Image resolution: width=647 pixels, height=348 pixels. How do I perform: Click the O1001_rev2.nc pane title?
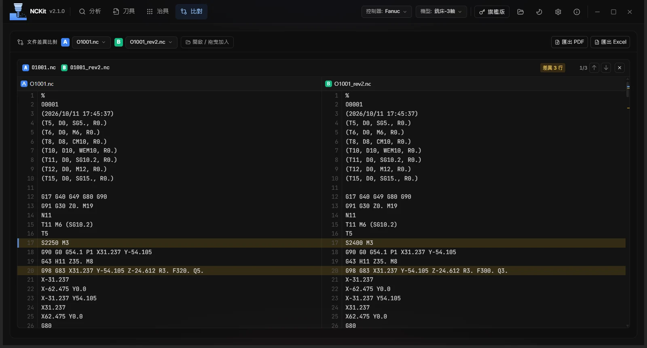pos(353,84)
